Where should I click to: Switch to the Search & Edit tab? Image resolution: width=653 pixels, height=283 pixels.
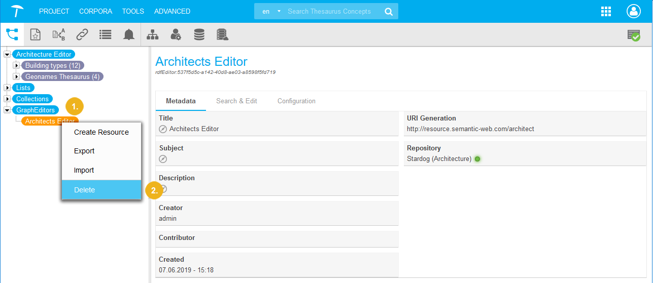[x=236, y=101]
